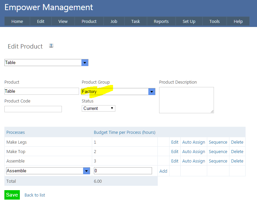The width and height of the screenshot is (257, 206).
Task: Open the Status dropdown set to Current
Action: tap(98, 109)
